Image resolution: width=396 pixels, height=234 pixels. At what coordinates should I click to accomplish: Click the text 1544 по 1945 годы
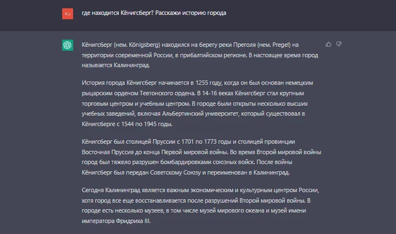coord(147,124)
